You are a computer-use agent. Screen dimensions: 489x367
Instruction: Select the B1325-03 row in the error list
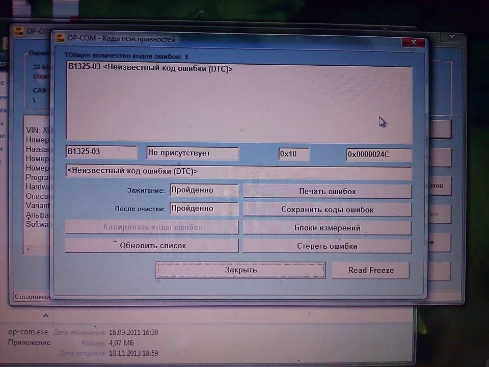(150, 68)
